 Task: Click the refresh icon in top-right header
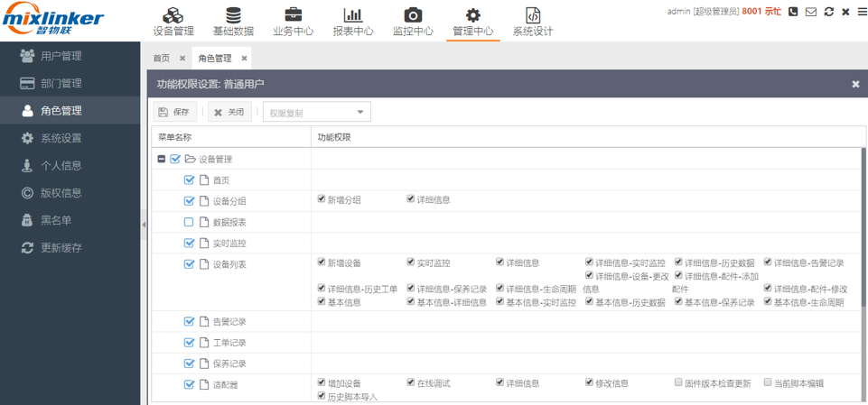(828, 12)
